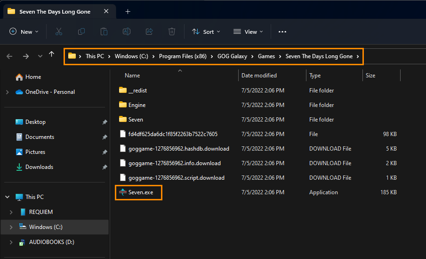
Task: Open chevron after Games breadcrumb
Action: (280, 56)
